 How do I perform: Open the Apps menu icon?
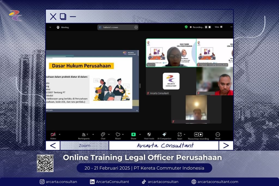click(180, 135)
